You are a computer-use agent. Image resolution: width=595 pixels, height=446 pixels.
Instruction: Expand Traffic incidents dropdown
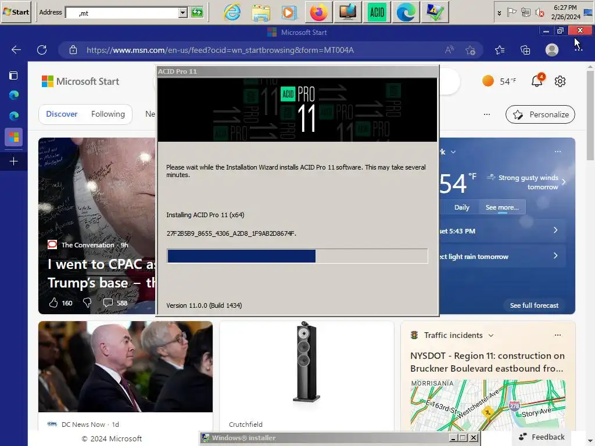tap(491, 336)
